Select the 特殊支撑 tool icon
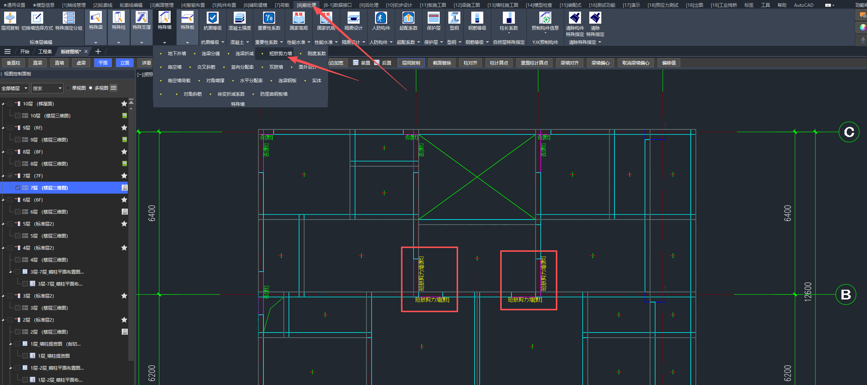Viewport: 867px width, 385px height. pyautogui.click(x=142, y=17)
